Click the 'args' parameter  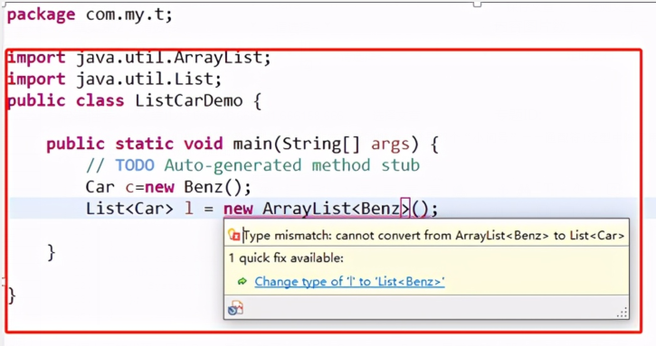tap(390, 145)
